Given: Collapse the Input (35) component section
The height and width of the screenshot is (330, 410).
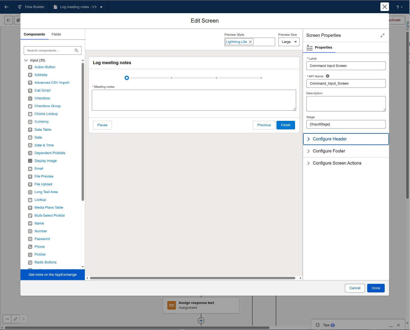Looking at the screenshot, I should (26, 60).
